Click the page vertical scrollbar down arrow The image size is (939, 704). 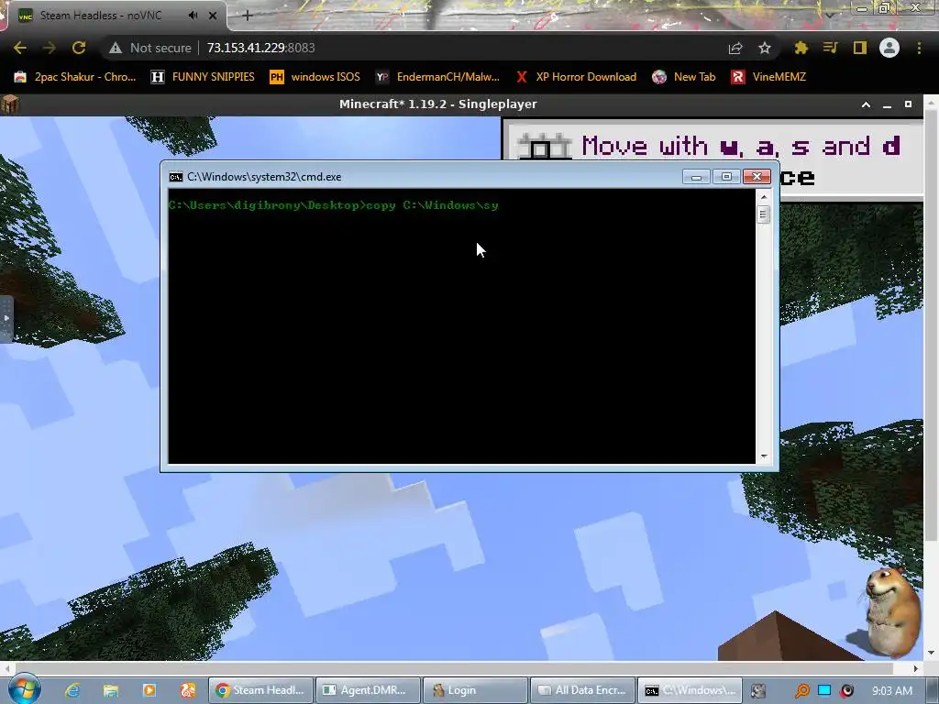pyautogui.click(x=931, y=653)
